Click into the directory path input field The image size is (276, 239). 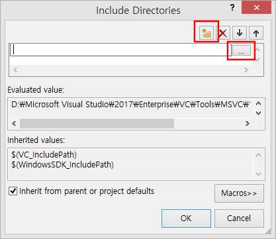click(x=120, y=50)
